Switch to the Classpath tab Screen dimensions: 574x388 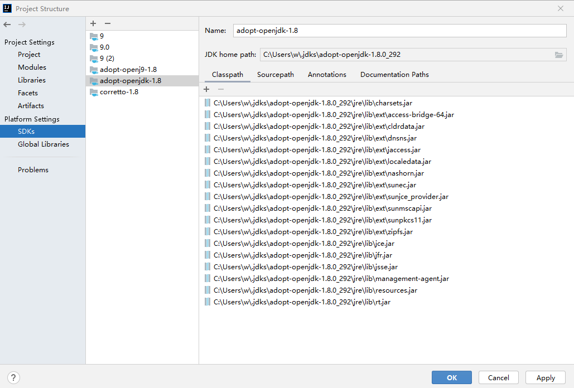228,75
